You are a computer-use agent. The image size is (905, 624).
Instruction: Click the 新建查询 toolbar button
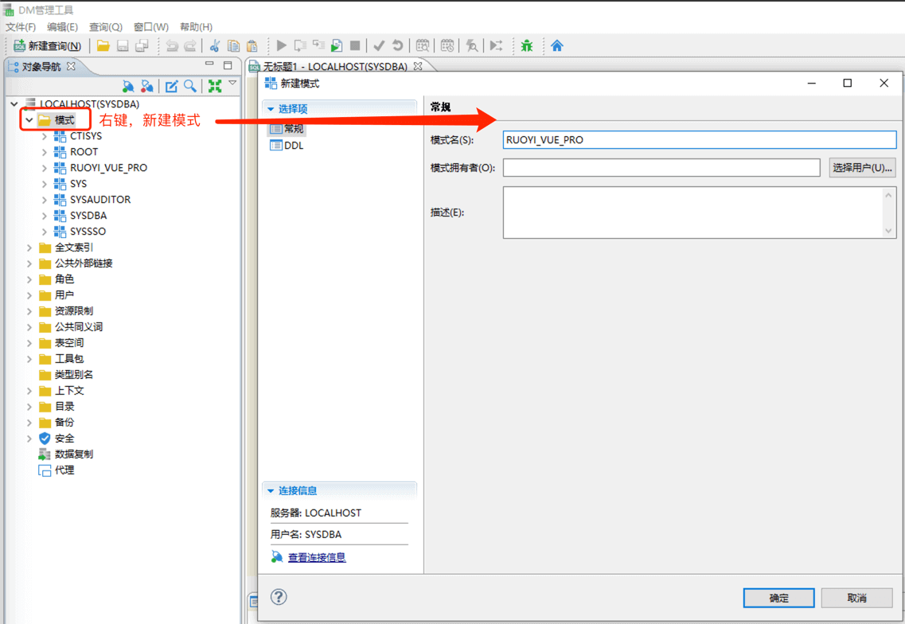click(x=47, y=46)
